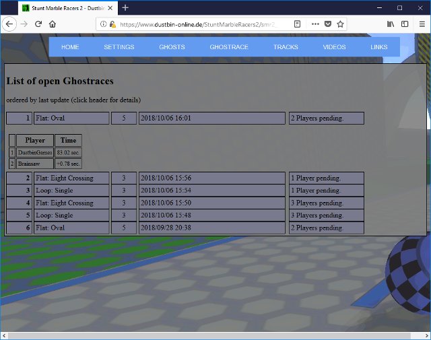Expand ghostrace 5 Loop: Single header
431x340 pixels.
[x=71, y=215]
